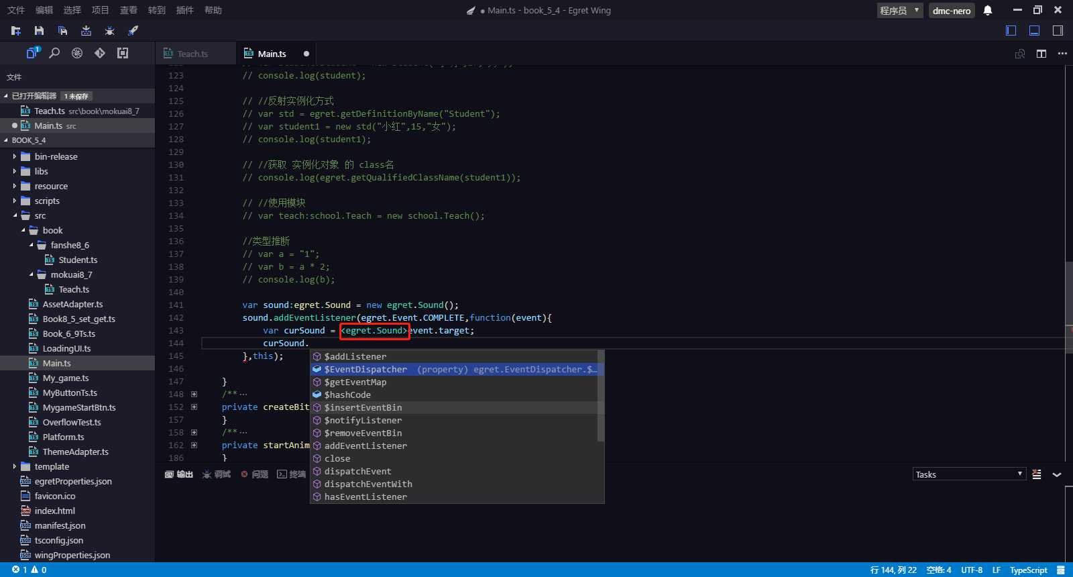
Task: Unfold code block at line 148
Action: (x=194, y=394)
